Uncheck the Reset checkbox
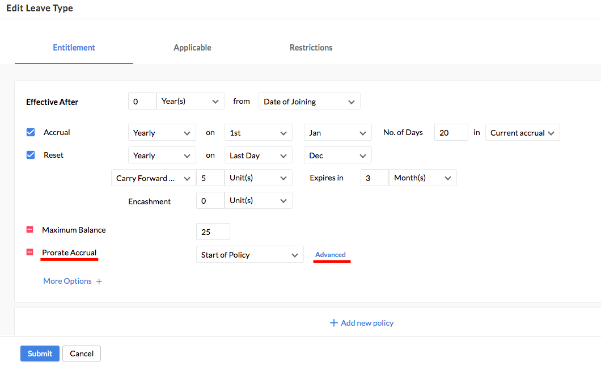This screenshot has height=366, width=601. coord(31,155)
